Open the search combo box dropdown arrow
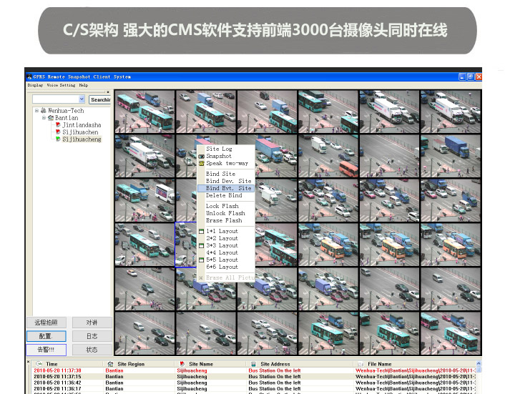505x394 pixels. (x=82, y=99)
